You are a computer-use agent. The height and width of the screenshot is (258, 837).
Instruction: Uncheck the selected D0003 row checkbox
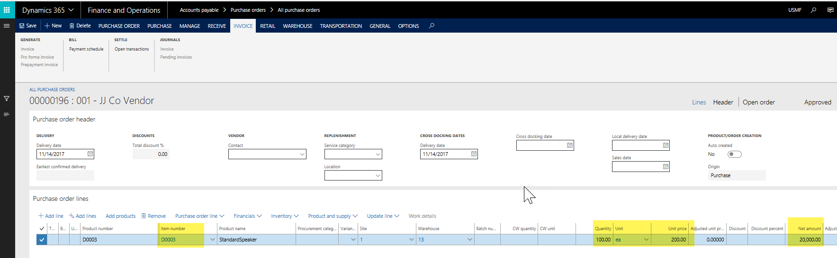[42, 240]
